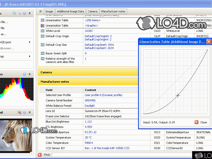Viewport: 212px width, 159px height.
Task: Click the Camera Serial Number value 0003456
Action: [x=90, y=100]
